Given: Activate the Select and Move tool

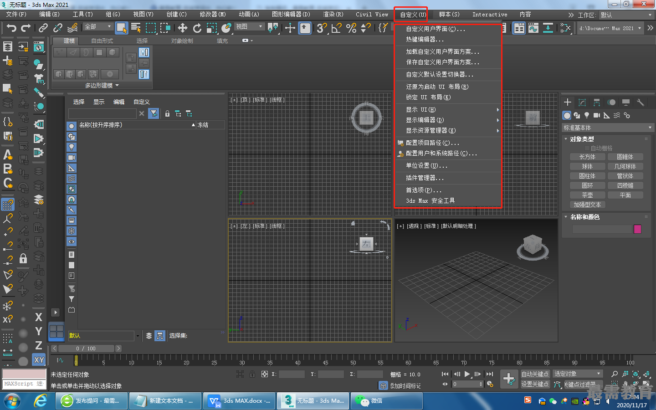Looking at the screenshot, I should [x=183, y=28].
